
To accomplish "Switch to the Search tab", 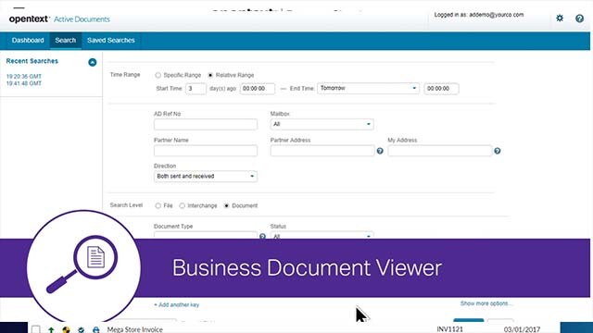I will 66,41.
